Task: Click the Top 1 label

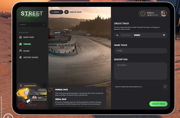Action: (40, 98)
